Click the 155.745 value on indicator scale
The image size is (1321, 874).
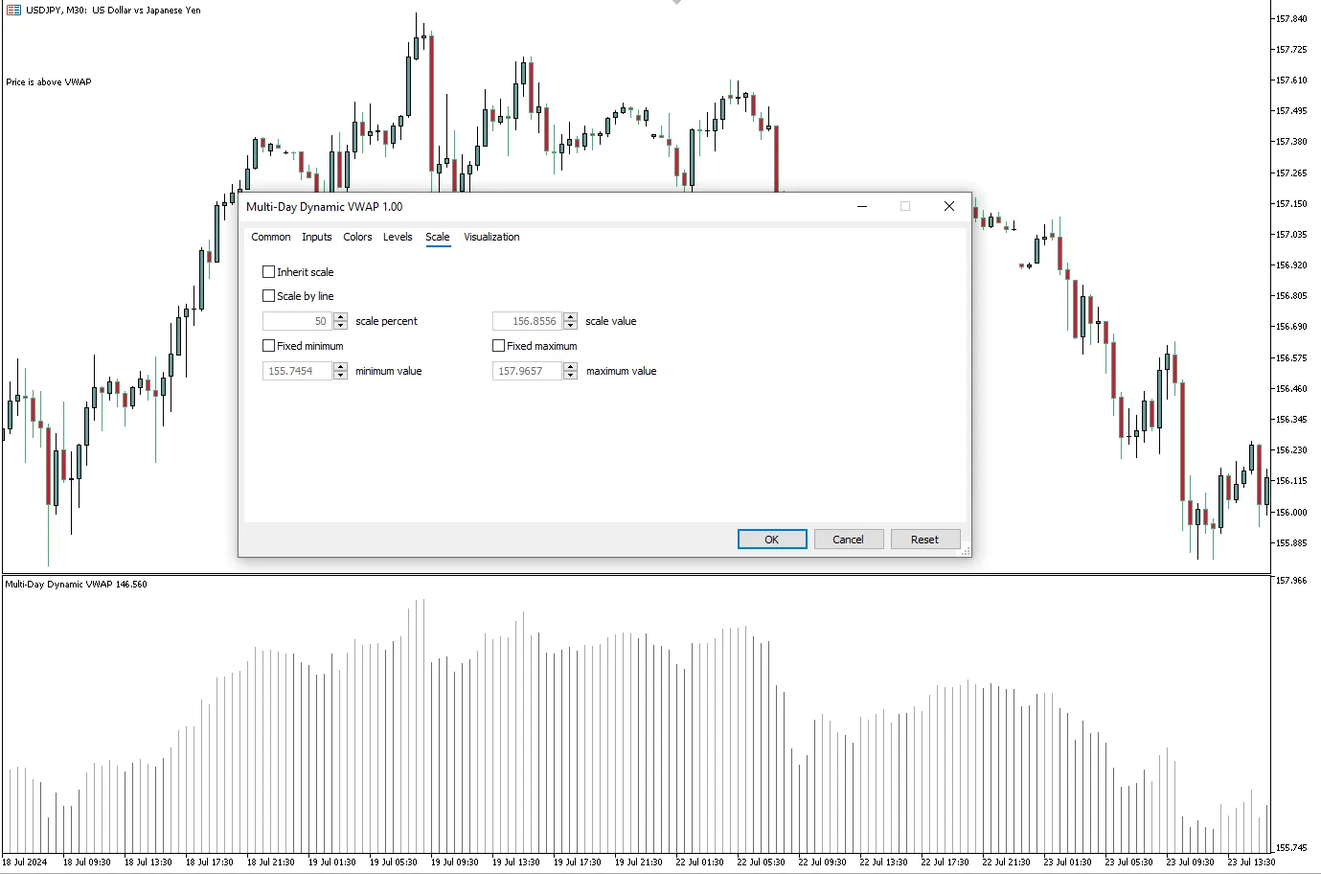pos(1291,848)
